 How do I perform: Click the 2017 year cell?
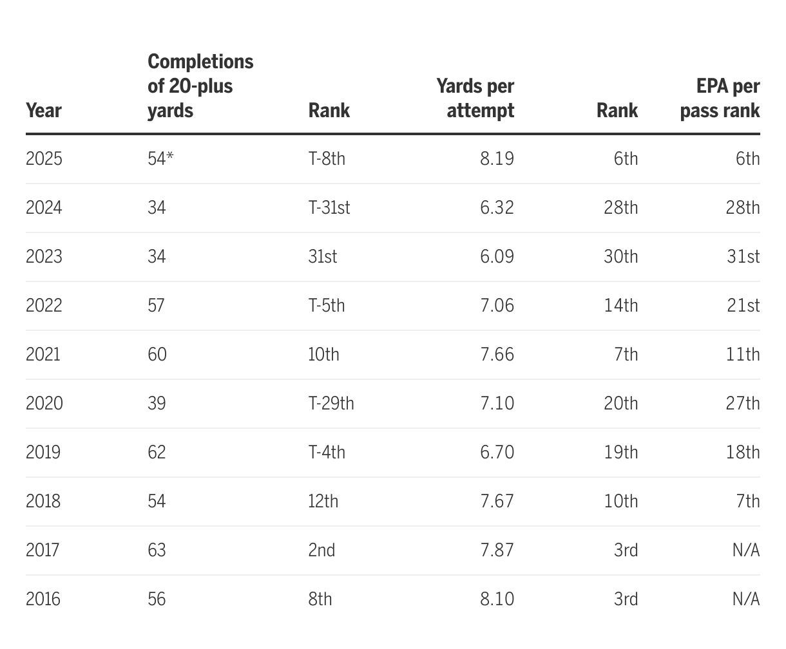point(43,550)
